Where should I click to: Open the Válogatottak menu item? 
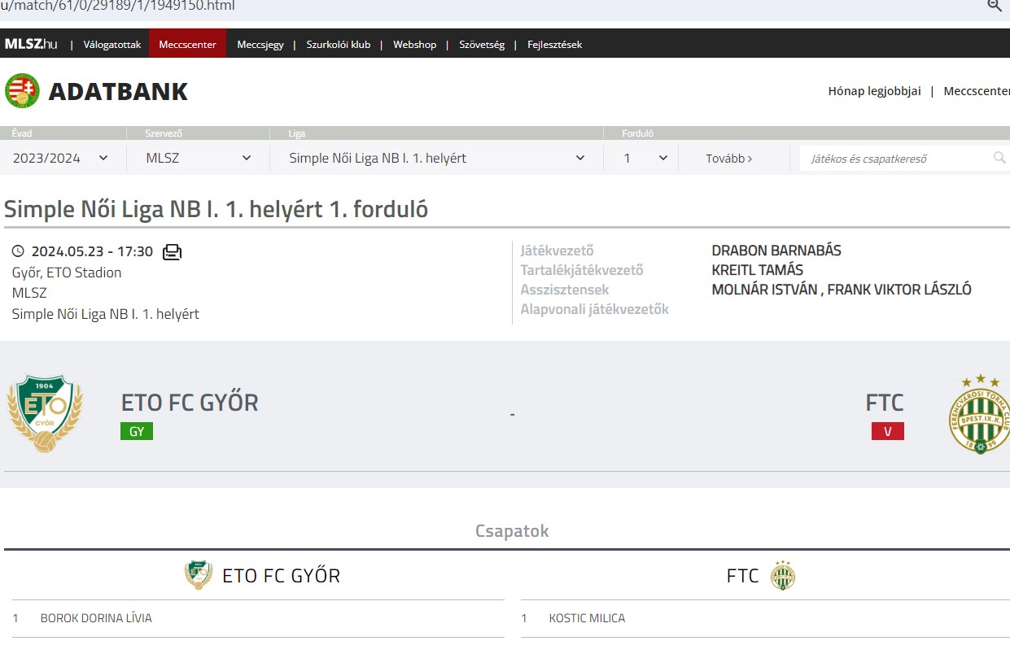112,45
